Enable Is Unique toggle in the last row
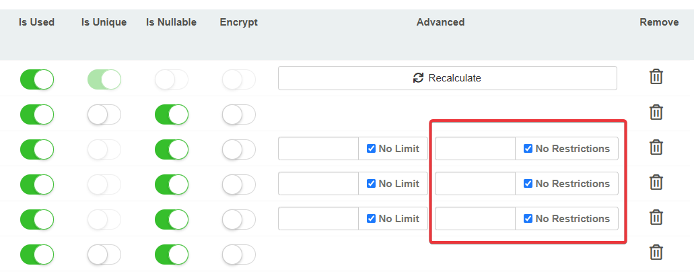The height and width of the screenshot is (272, 694). pos(104,254)
